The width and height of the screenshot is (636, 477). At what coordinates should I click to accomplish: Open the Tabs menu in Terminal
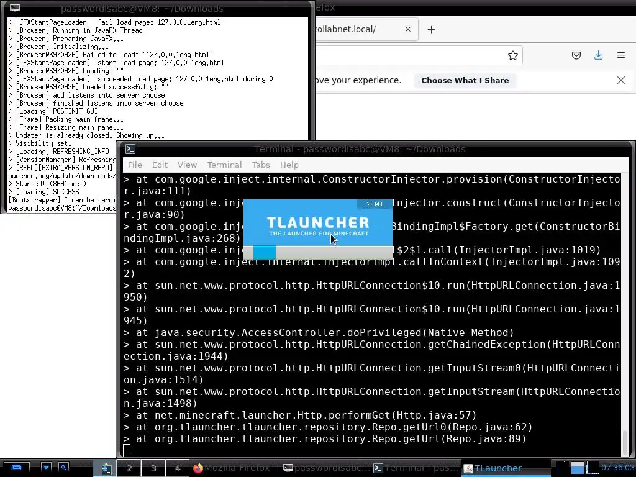pos(261,165)
